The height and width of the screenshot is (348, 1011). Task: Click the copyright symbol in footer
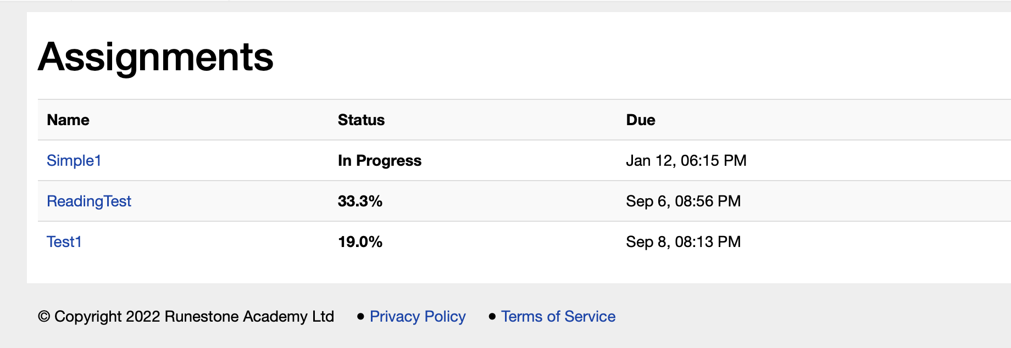[x=44, y=316]
